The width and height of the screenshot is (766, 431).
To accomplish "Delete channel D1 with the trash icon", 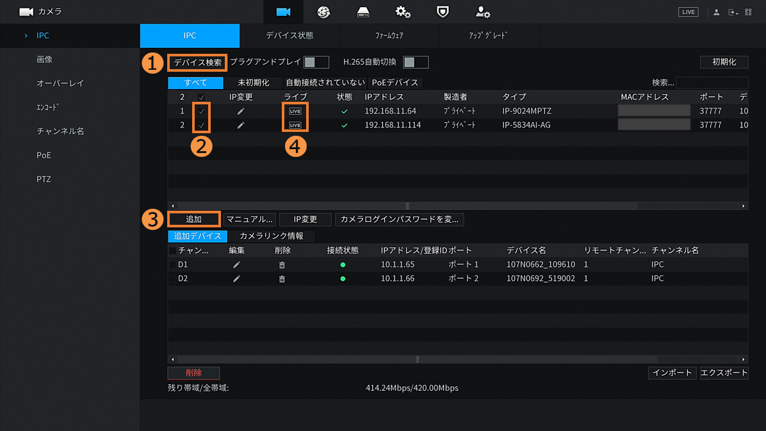I will click(x=282, y=264).
